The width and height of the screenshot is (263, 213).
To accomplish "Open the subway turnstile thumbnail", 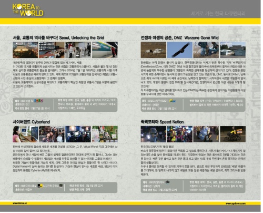I will tap(78, 50).
